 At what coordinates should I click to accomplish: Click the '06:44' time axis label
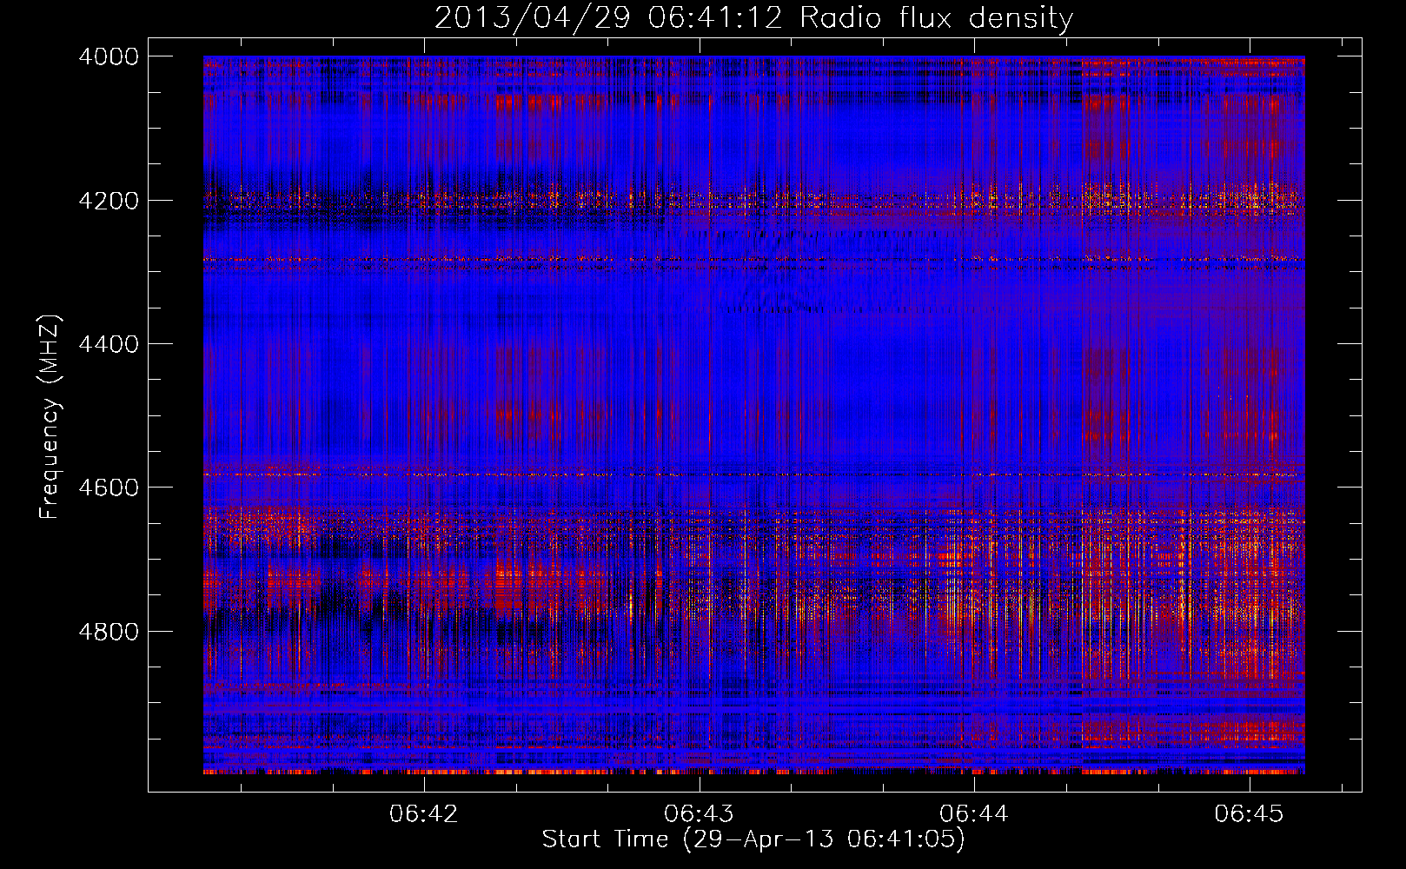pos(974,814)
